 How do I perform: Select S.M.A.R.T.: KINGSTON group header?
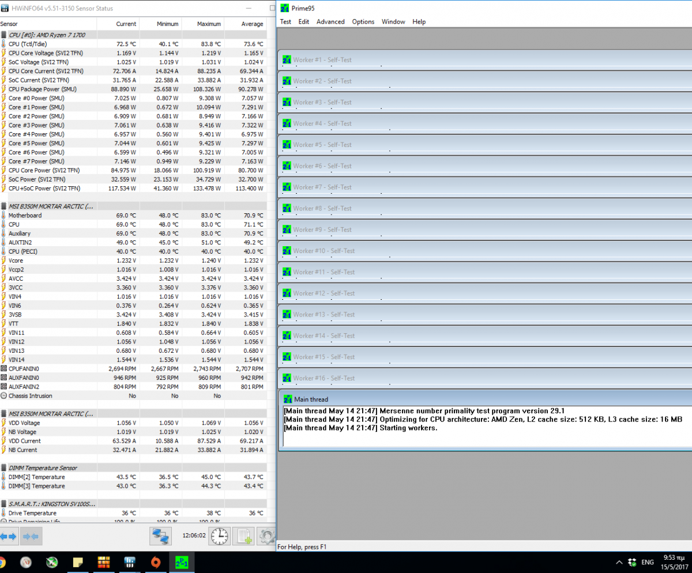pyautogui.click(x=133, y=504)
